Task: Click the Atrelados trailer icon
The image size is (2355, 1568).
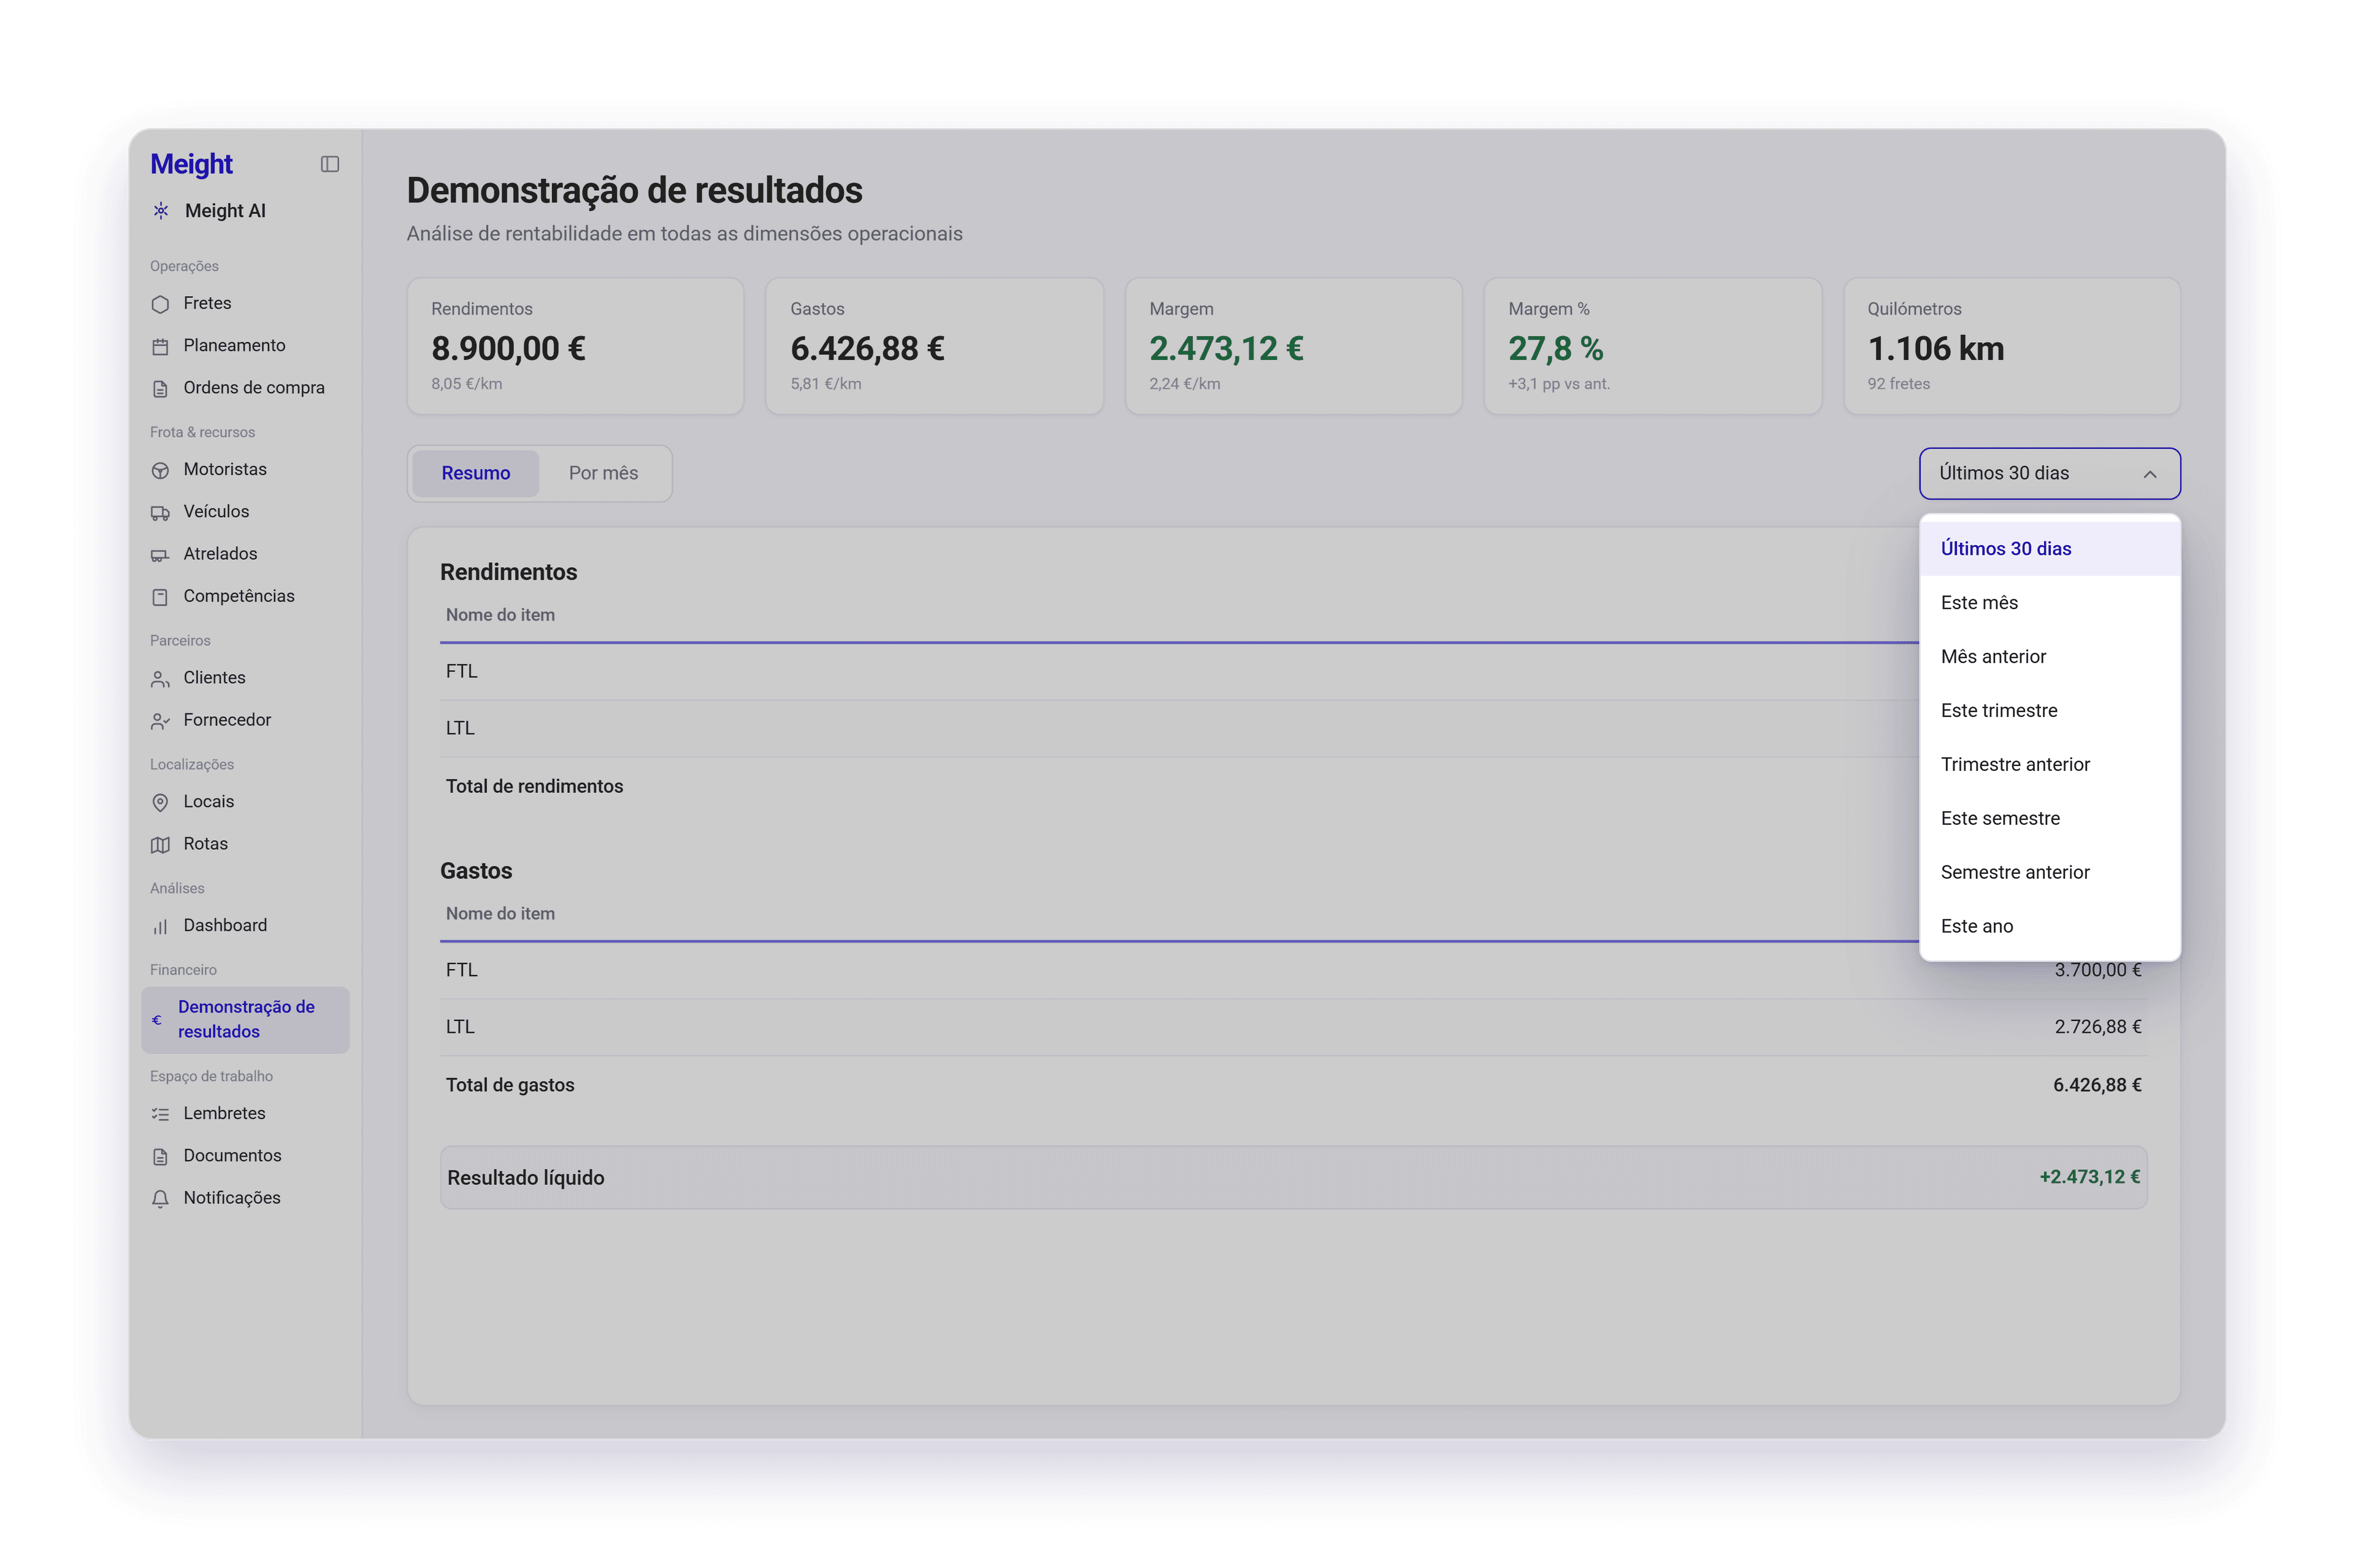Action: tap(160, 554)
